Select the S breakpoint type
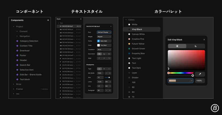222x115 pixels. pyautogui.click(x=109, y=69)
